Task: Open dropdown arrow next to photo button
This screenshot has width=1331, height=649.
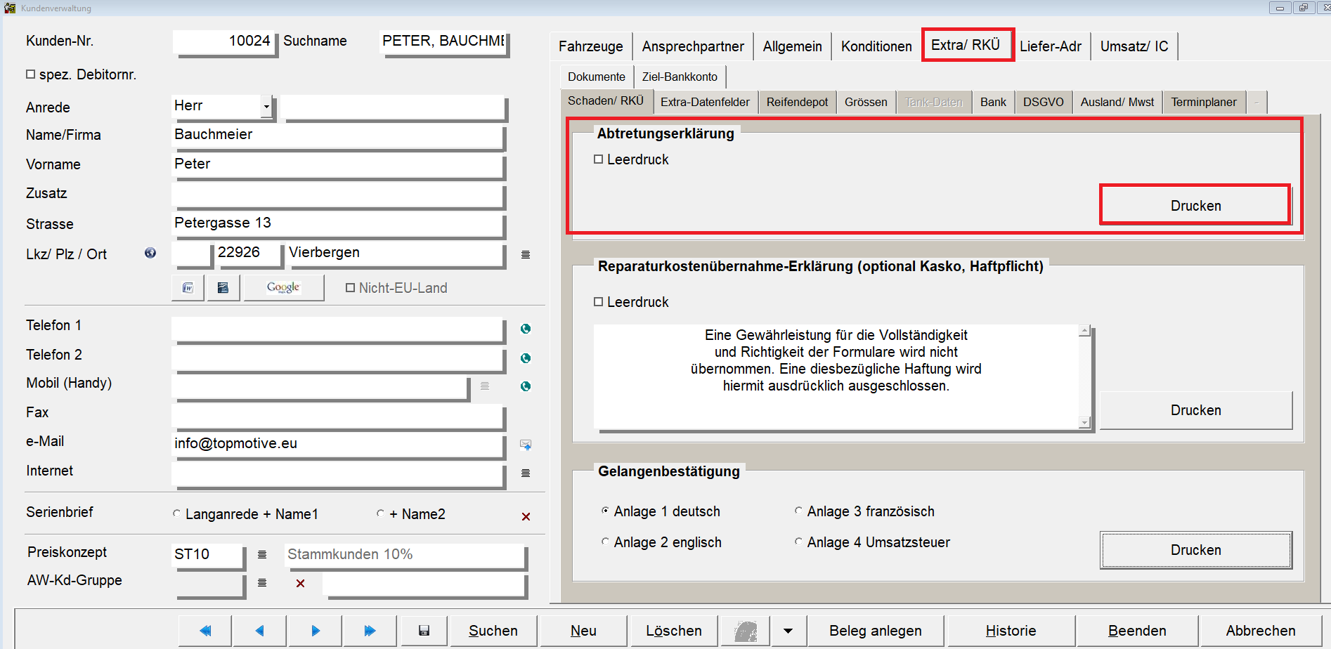Action: click(788, 631)
